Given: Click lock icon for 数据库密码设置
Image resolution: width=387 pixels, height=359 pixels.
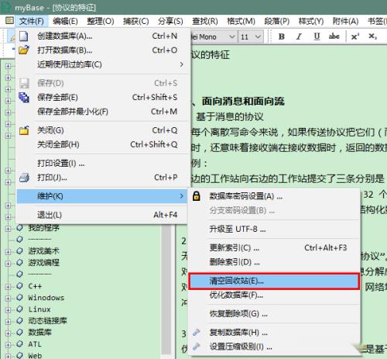Looking at the screenshot, I should pos(197,196).
